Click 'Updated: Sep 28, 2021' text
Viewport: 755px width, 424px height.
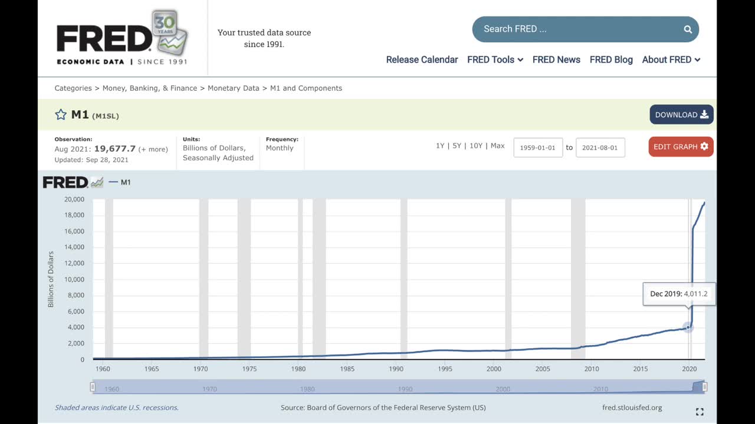click(x=91, y=160)
